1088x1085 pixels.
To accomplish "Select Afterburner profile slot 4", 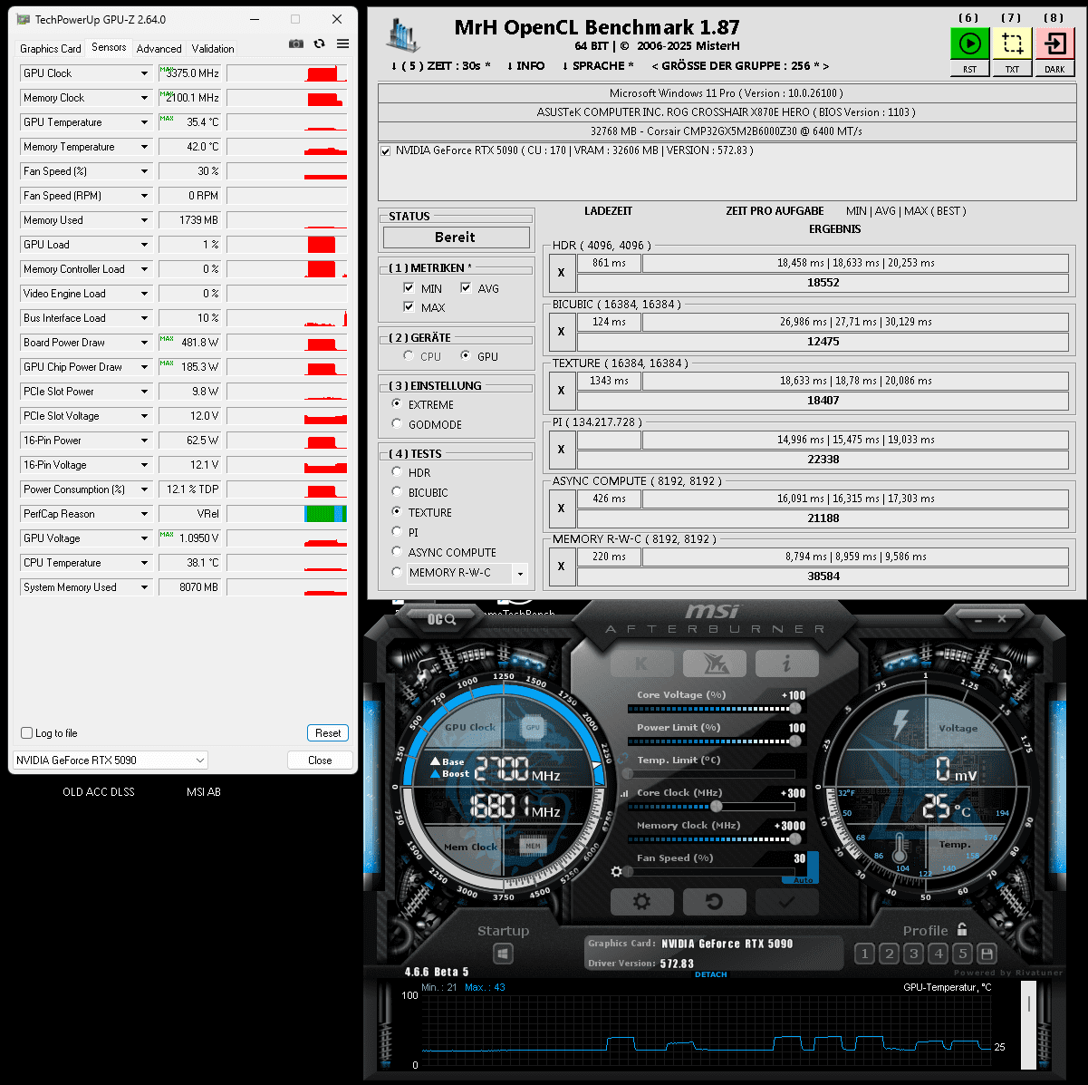I will pos(939,954).
